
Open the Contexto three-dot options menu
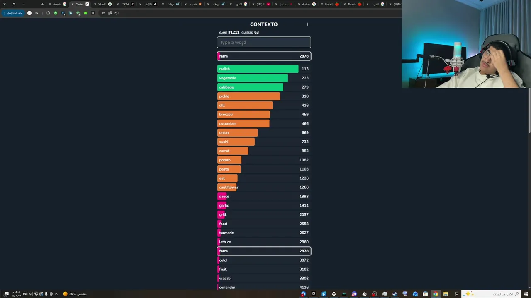click(307, 24)
